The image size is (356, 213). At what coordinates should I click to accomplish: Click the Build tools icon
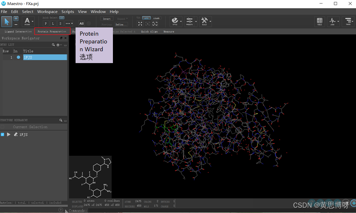(204, 22)
